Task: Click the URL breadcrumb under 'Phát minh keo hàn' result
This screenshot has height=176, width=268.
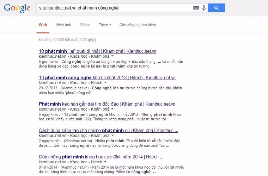Action: (x=74, y=109)
